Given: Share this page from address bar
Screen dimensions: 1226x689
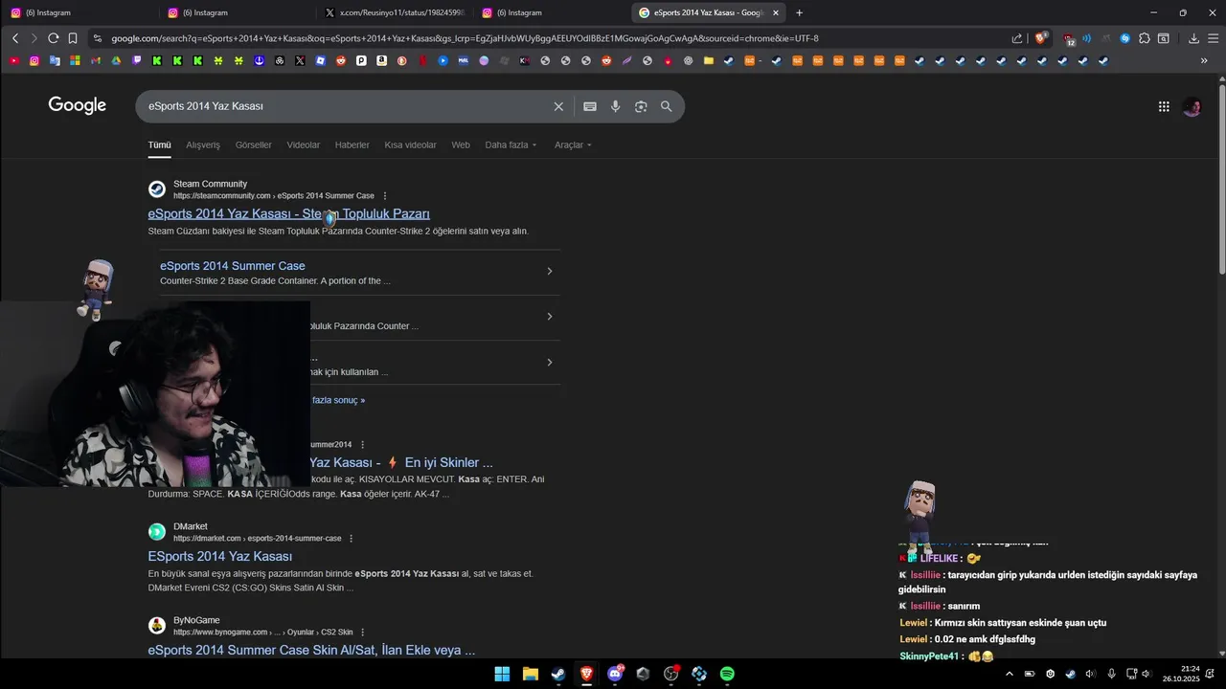Looking at the screenshot, I should (x=1017, y=38).
